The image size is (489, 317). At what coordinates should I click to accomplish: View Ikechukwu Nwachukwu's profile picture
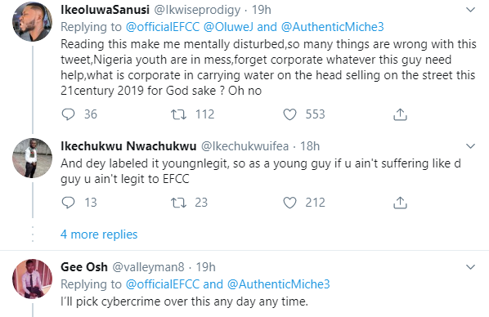pyautogui.click(x=32, y=158)
